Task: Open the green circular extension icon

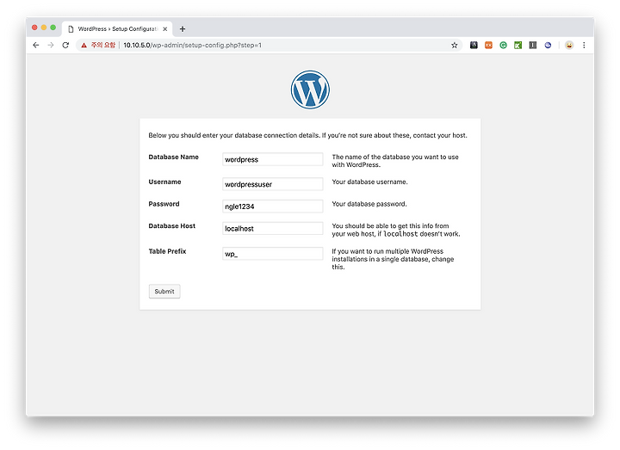Action: [504, 46]
